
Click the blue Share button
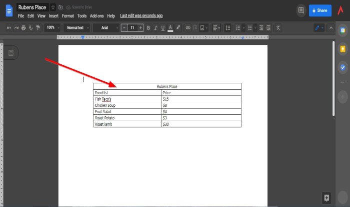[320, 10]
